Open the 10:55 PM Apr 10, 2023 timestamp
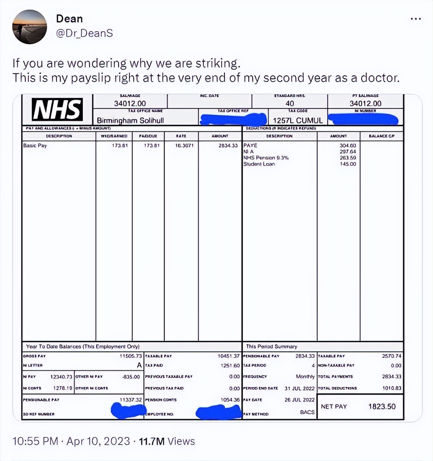Screen dimensions: 433x461 pyautogui.click(x=71, y=441)
